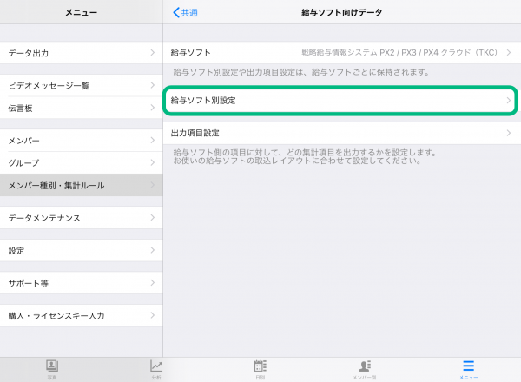521x382 pixels.
Task: Open the 写真 tab icon
Action: click(x=52, y=368)
